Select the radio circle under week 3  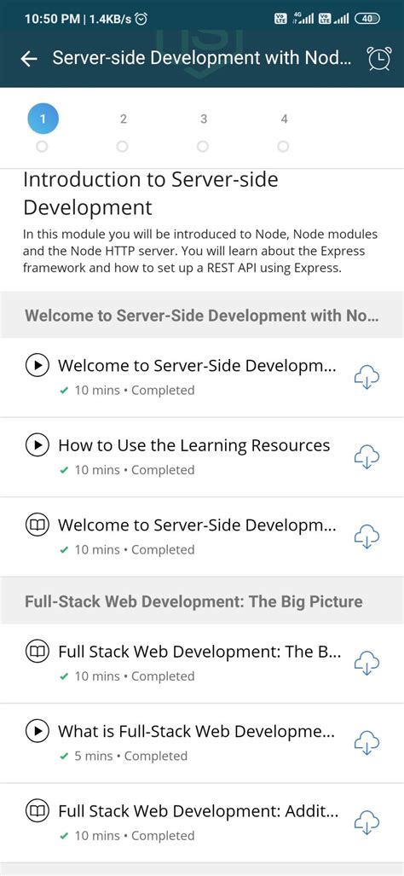pos(203,147)
